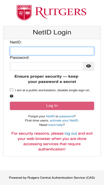The width and height of the screenshot is (104, 185).
Task: Follow the 'log out' link
Action: pos(71,133)
